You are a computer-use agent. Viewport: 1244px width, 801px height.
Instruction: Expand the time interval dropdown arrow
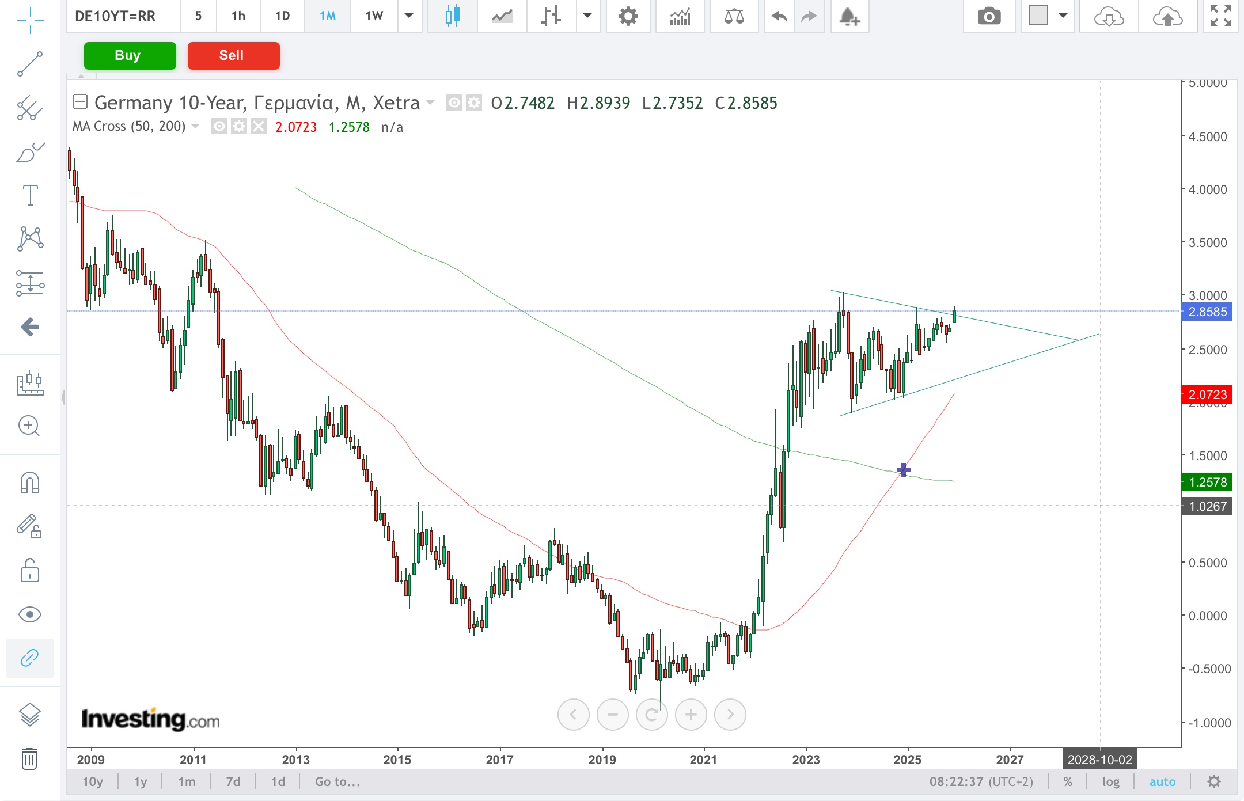[409, 16]
